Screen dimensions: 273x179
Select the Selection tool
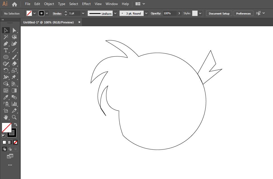coord(6,30)
